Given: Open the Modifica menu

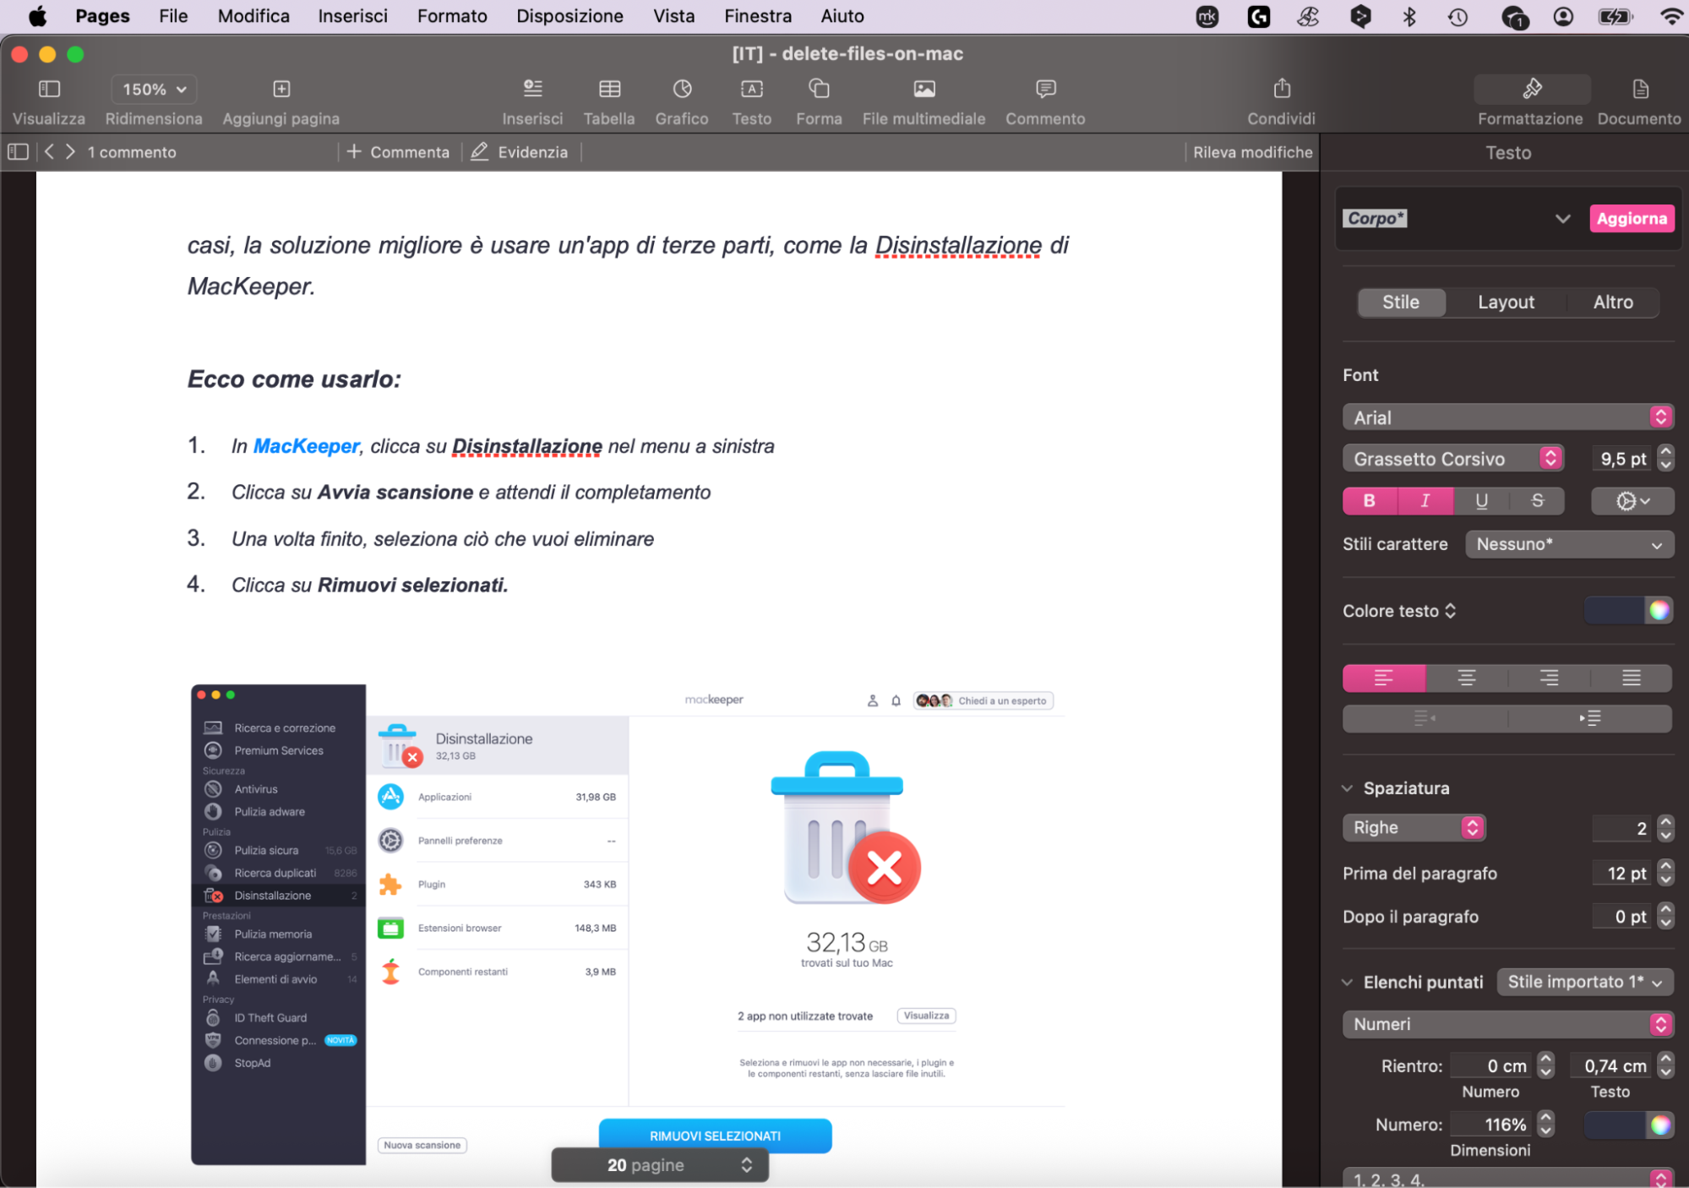Looking at the screenshot, I should [253, 17].
